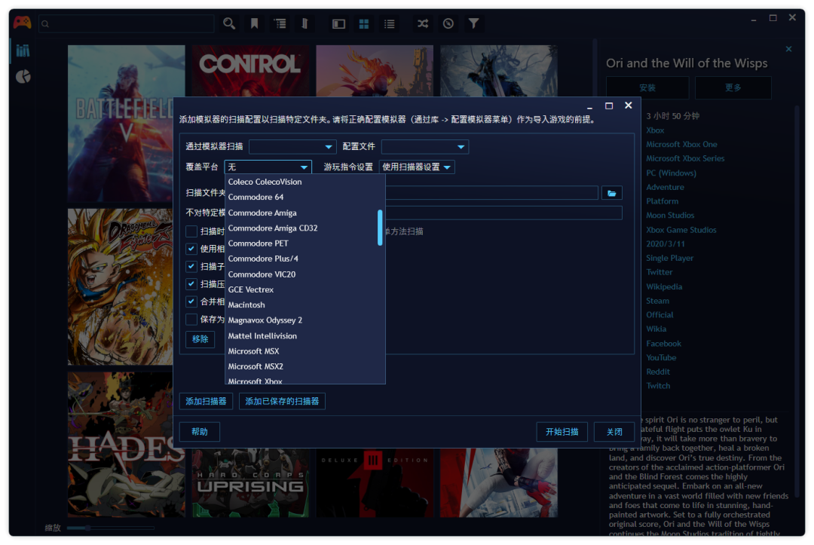The width and height of the screenshot is (814, 545).
Task: Click 添加已保存的扫描器 button
Action: [x=282, y=401]
